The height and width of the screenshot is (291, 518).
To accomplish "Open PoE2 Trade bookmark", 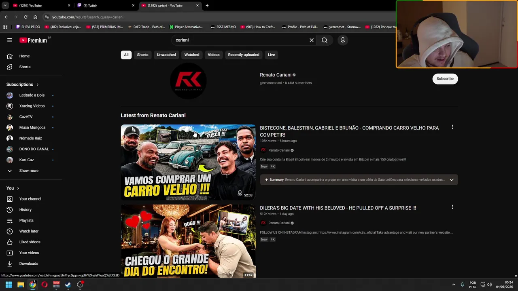I will coord(146,27).
